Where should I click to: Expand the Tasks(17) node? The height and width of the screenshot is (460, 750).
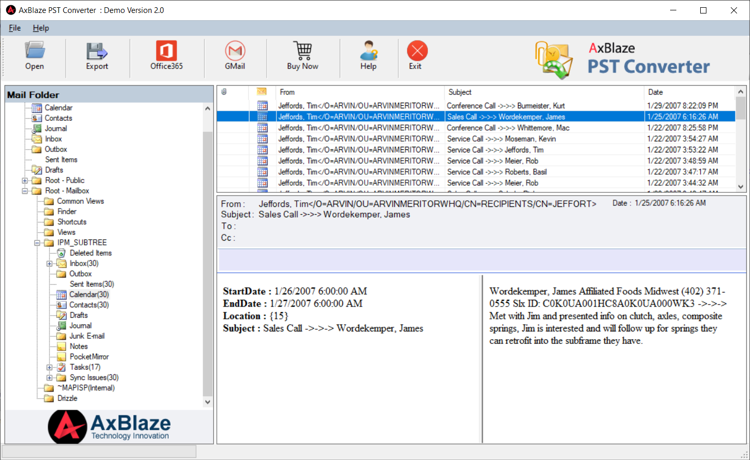coord(49,367)
